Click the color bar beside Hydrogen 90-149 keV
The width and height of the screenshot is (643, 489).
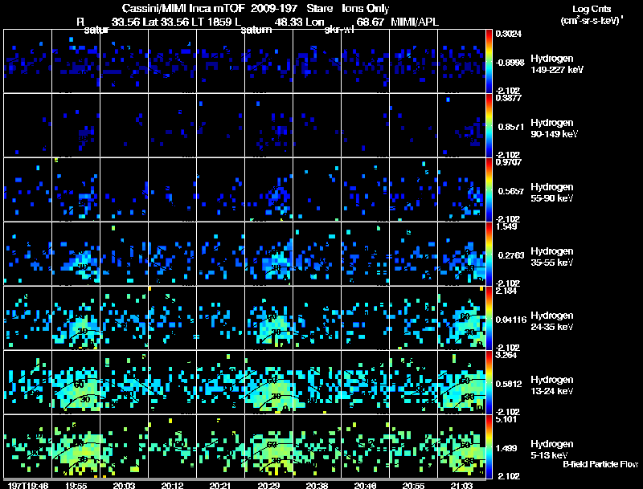coord(489,125)
